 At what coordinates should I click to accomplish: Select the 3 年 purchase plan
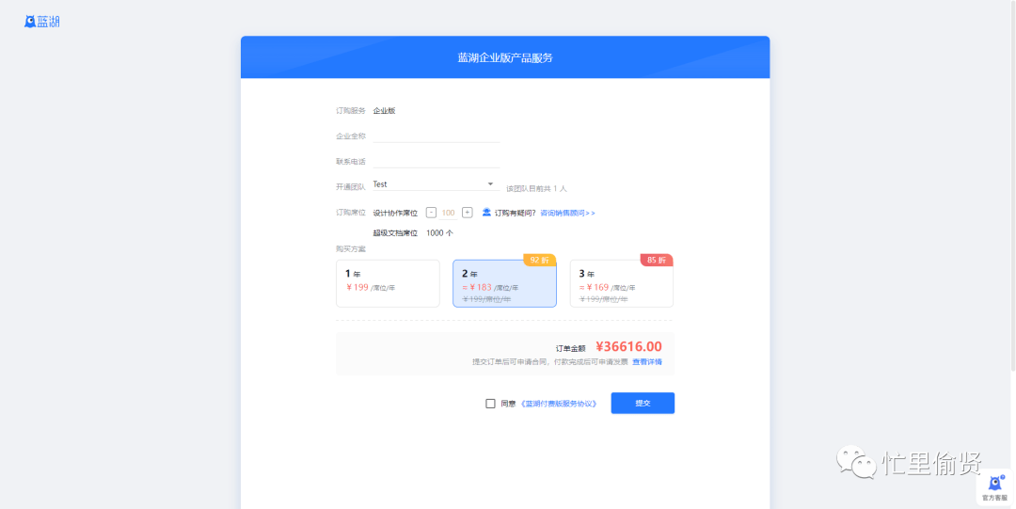pos(621,283)
